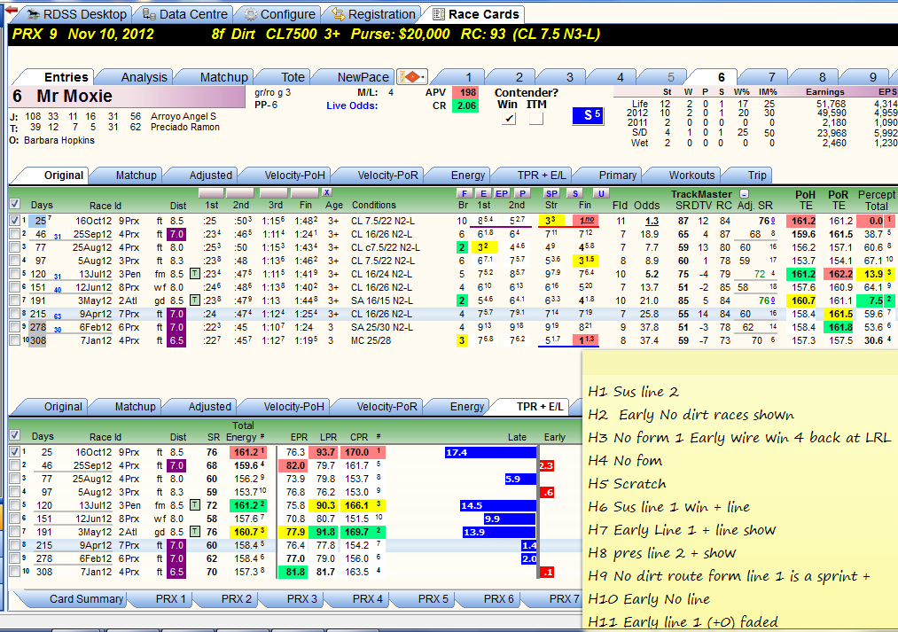898x632 pixels.
Task: Open the Configure tab
Action: click(x=279, y=14)
